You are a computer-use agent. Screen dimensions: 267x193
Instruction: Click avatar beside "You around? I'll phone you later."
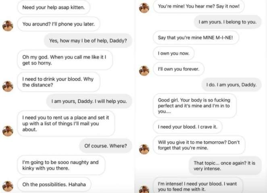8,25
